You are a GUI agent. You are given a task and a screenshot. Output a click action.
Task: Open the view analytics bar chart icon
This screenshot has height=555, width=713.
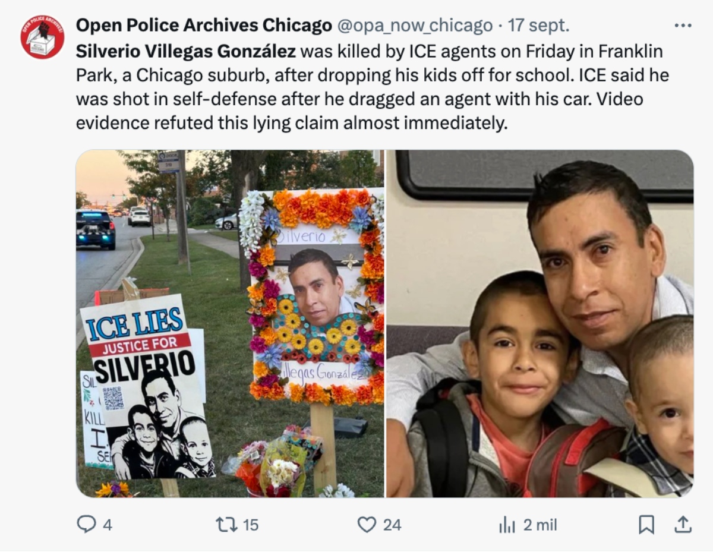507,524
